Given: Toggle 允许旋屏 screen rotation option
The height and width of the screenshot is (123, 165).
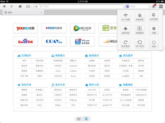Looking at the screenshot, I should [x=154, y=17].
